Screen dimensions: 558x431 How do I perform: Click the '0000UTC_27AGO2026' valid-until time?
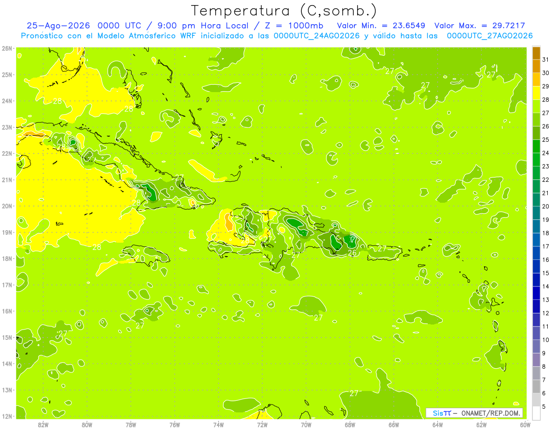coord(490,36)
